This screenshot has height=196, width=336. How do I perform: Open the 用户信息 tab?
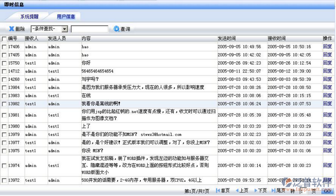[66, 17]
